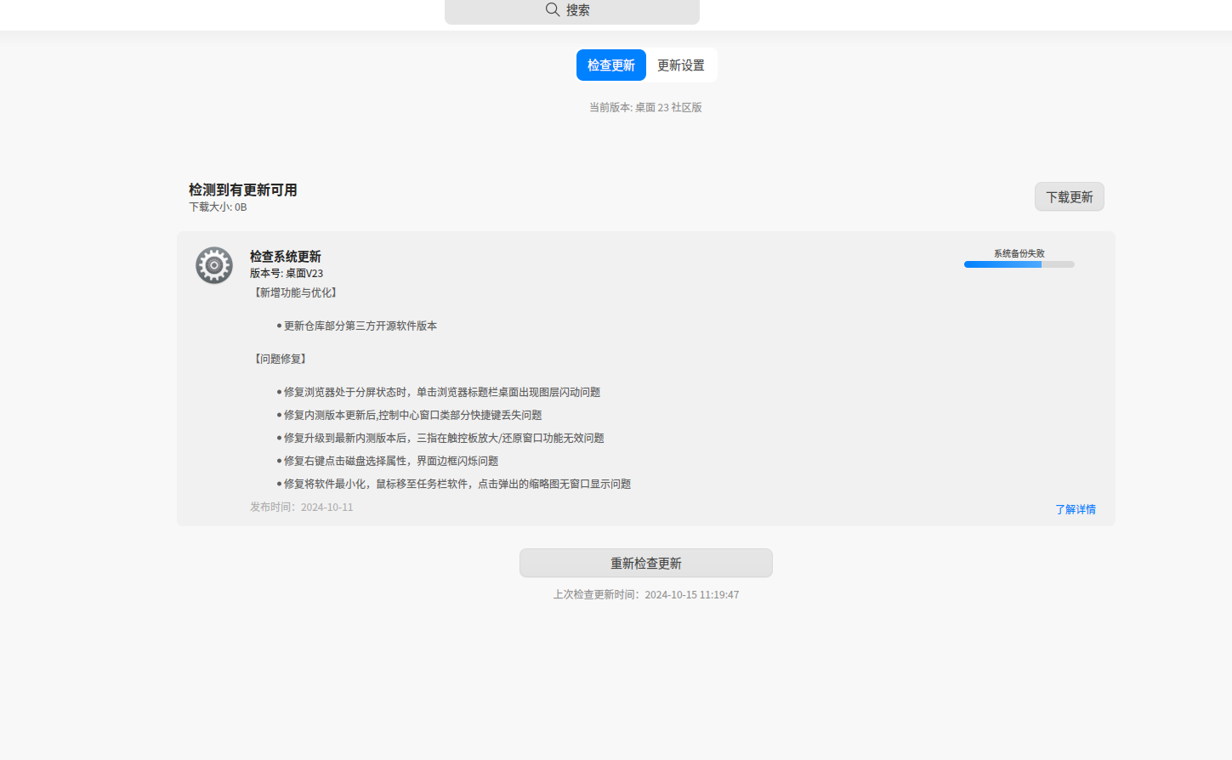Click the 上次检查更新时间 timestamp
Screen dimensions: 1232x760
click(646, 595)
